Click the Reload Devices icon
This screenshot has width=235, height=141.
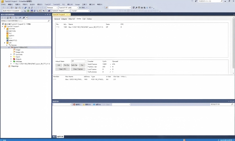(x=35, y=11)
